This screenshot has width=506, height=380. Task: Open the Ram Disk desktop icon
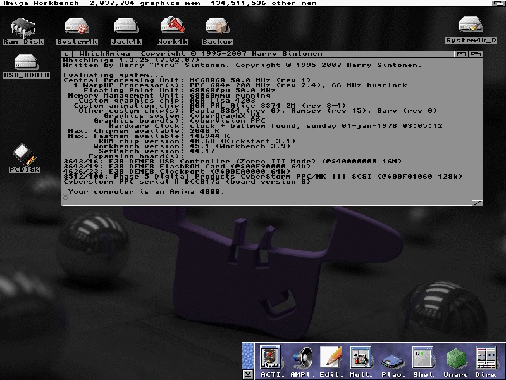pyautogui.click(x=23, y=28)
